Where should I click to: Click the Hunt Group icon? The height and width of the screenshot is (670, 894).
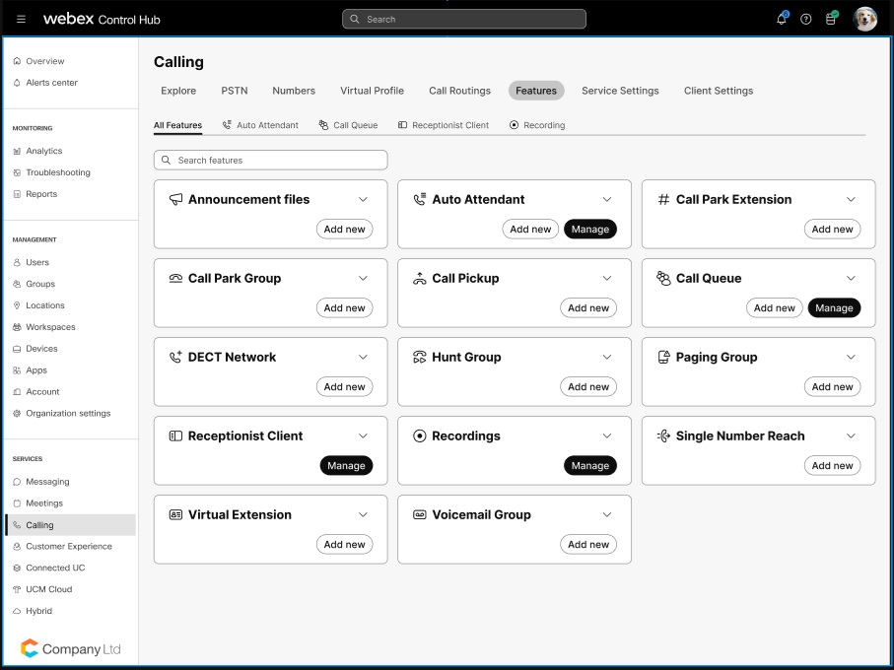(x=420, y=358)
